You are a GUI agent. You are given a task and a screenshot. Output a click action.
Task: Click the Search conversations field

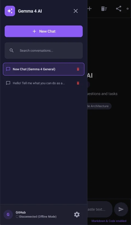44,50
